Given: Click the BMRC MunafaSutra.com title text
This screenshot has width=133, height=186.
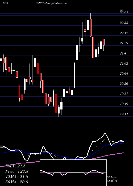Looking at the screenshot, I should point(51,3).
